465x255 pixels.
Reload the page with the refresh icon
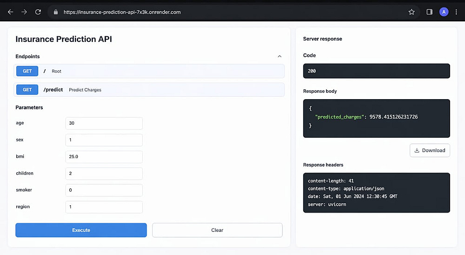pos(38,12)
